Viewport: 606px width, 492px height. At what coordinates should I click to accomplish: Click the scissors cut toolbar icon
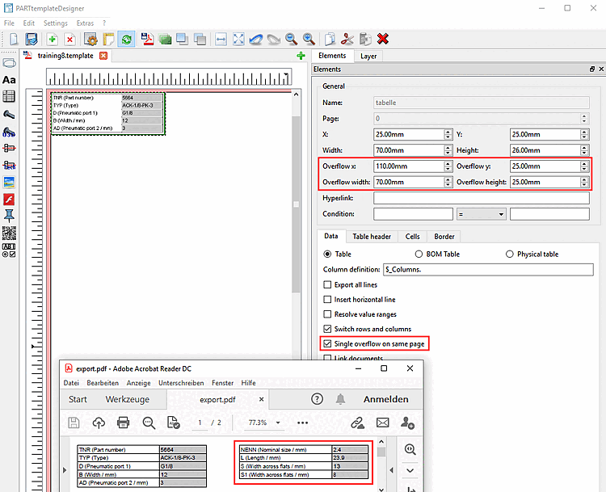347,39
